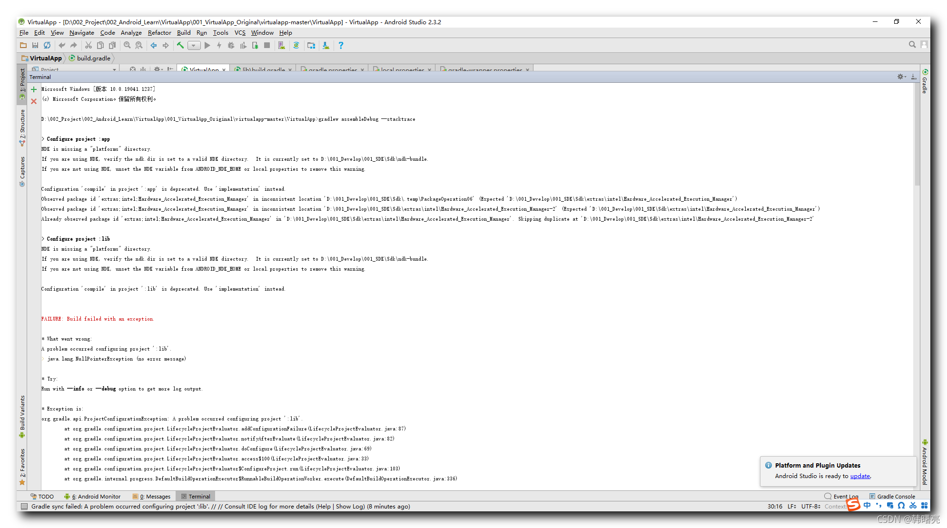Click the Open folder toolbar icon
This screenshot has width=947, height=528.
[23, 45]
